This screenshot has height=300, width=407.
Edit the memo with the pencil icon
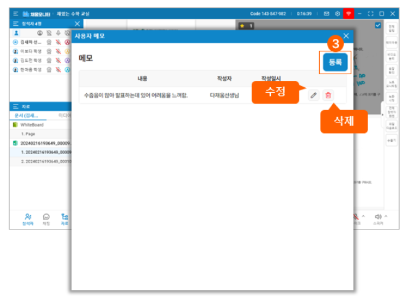[x=314, y=95]
